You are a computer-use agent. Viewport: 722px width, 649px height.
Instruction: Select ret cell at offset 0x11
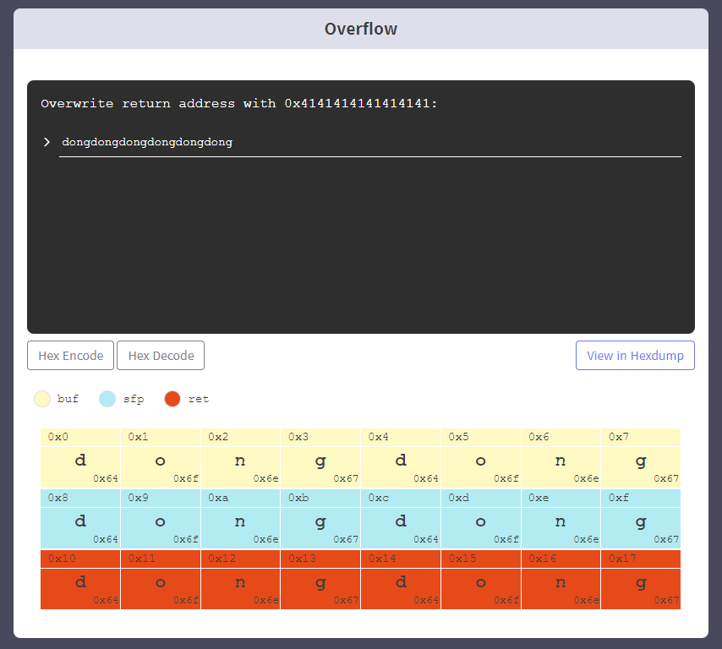(161, 580)
